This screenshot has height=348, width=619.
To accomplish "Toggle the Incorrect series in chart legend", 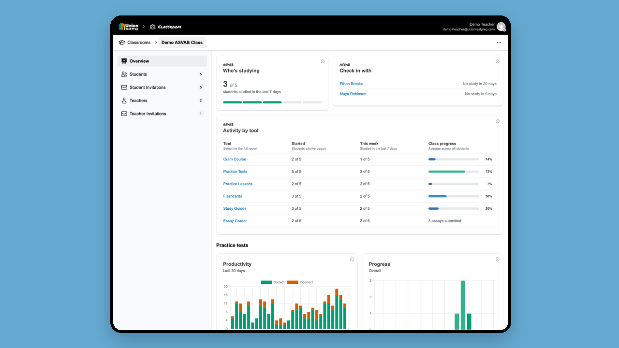I will (x=300, y=282).
